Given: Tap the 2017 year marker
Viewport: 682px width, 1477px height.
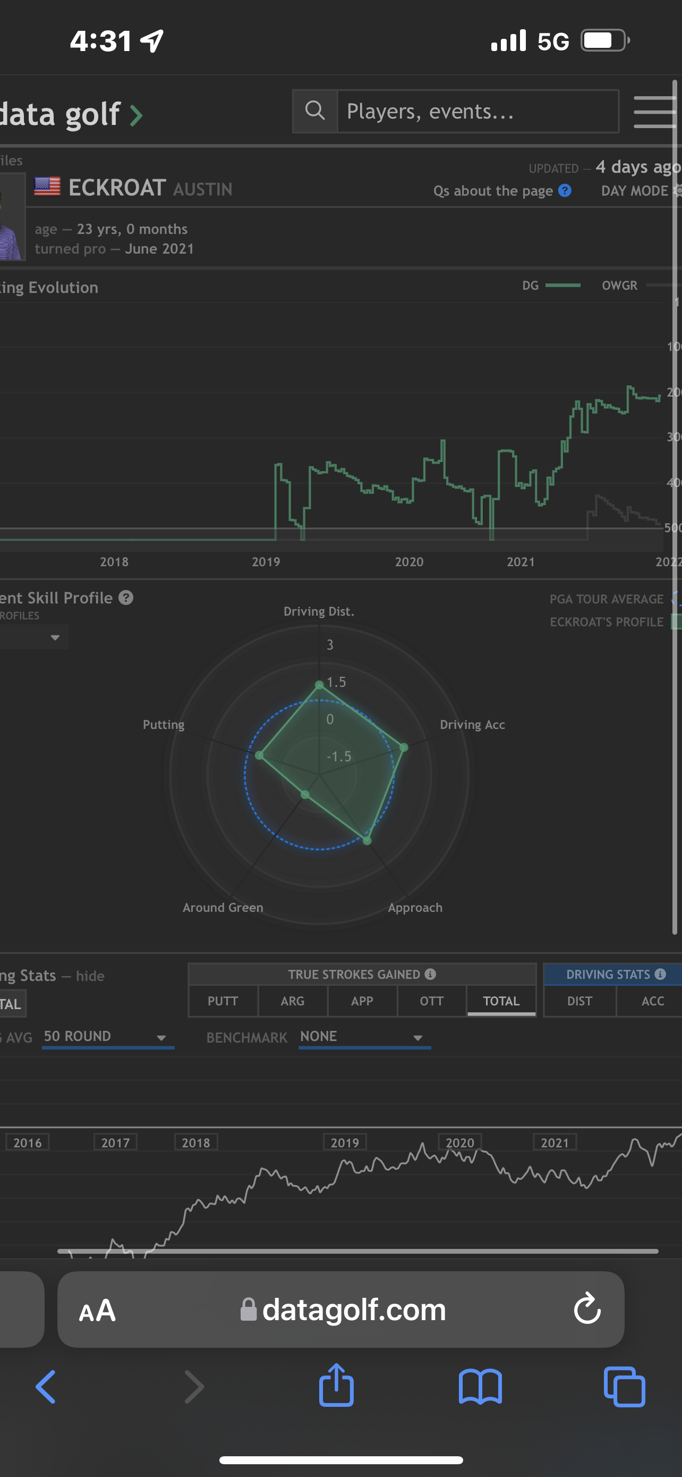Looking at the screenshot, I should 115,1143.
